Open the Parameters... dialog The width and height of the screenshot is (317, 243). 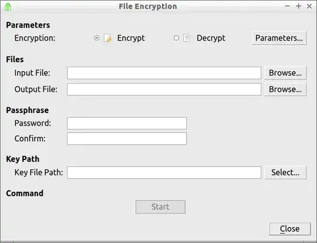pos(279,38)
